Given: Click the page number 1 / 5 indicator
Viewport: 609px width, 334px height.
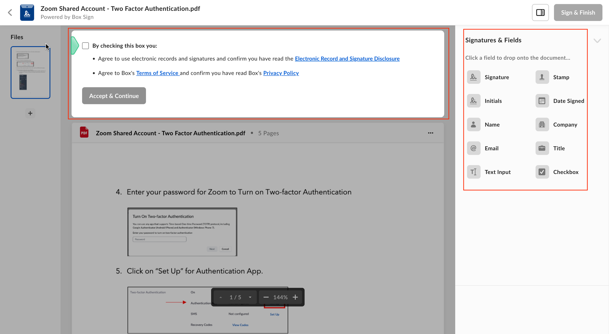Looking at the screenshot, I should pos(235,297).
